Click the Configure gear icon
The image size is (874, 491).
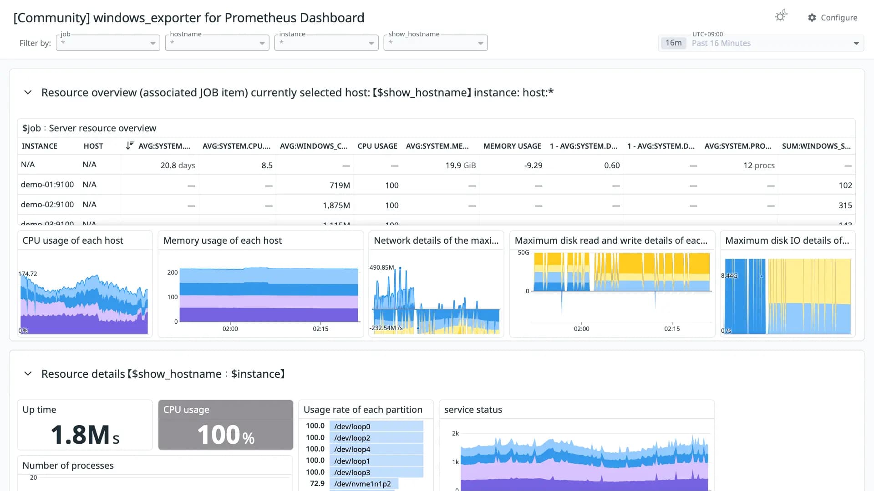[812, 17]
